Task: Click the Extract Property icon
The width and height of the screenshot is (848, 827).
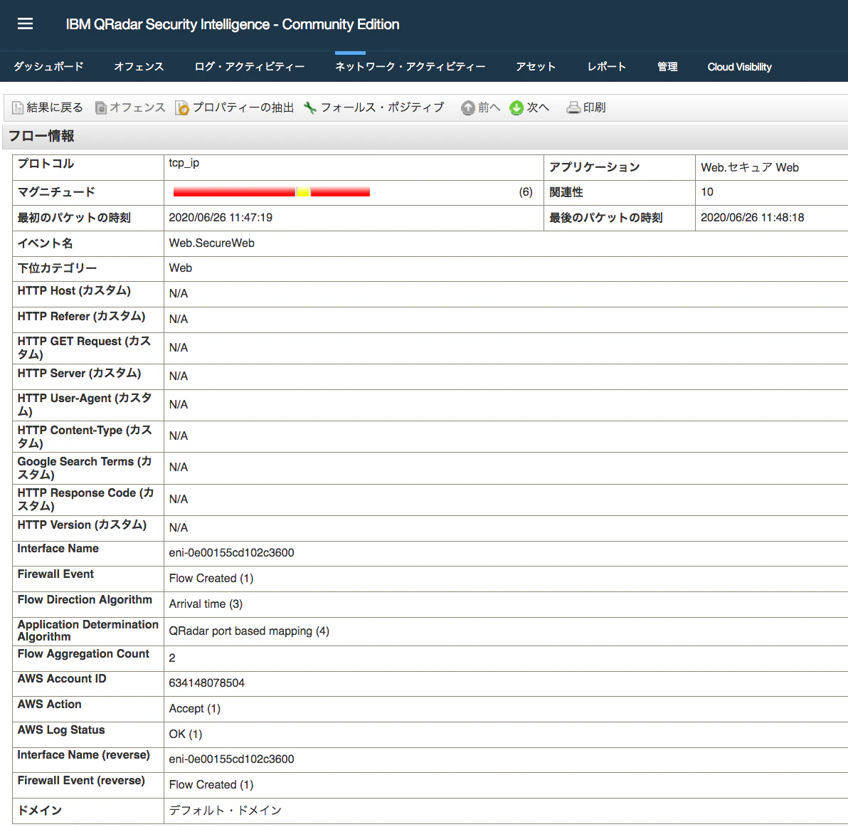Action: click(182, 107)
